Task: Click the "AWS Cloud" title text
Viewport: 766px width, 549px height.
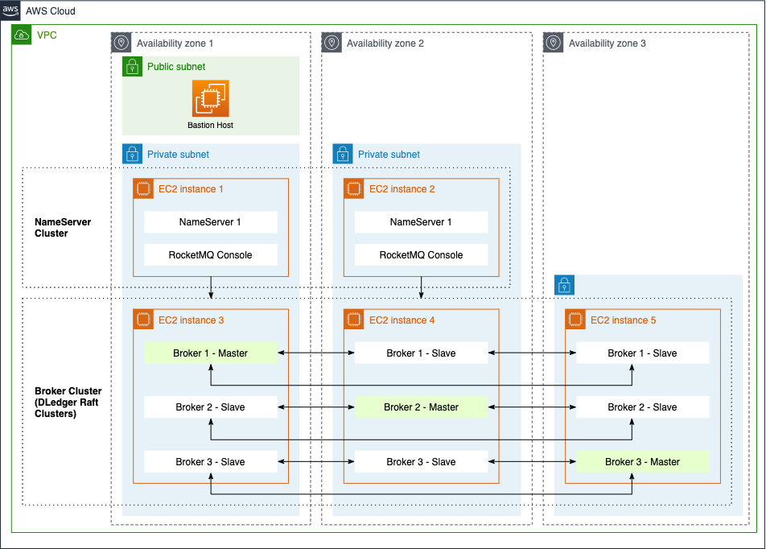Action: tap(51, 10)
